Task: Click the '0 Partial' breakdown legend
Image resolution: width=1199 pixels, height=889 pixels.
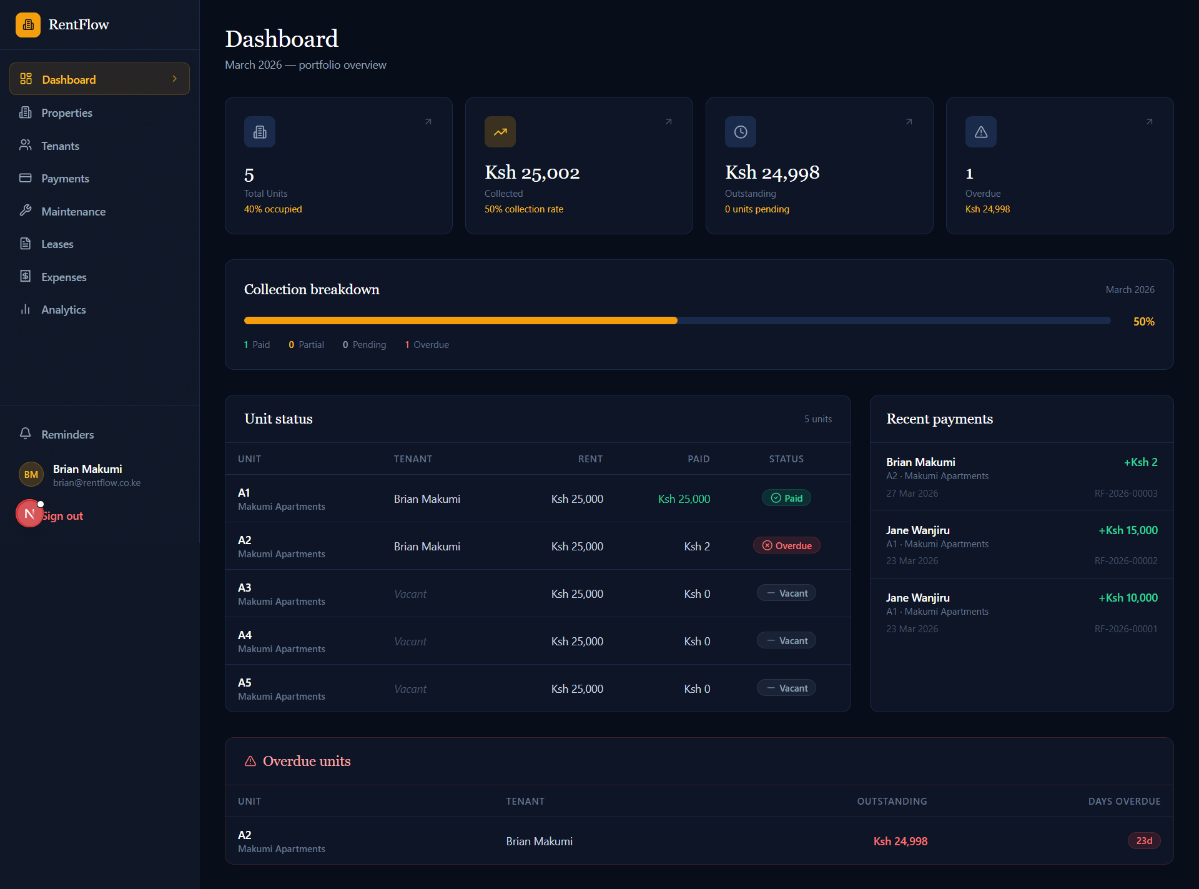Action: tap(306, 344)
